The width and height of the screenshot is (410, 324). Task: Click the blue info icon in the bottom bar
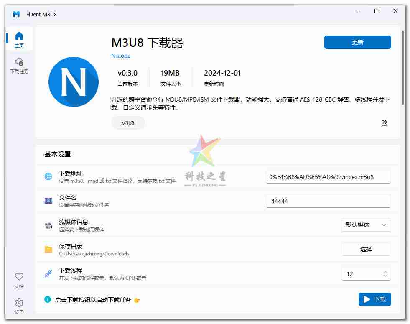pos(48,299)
